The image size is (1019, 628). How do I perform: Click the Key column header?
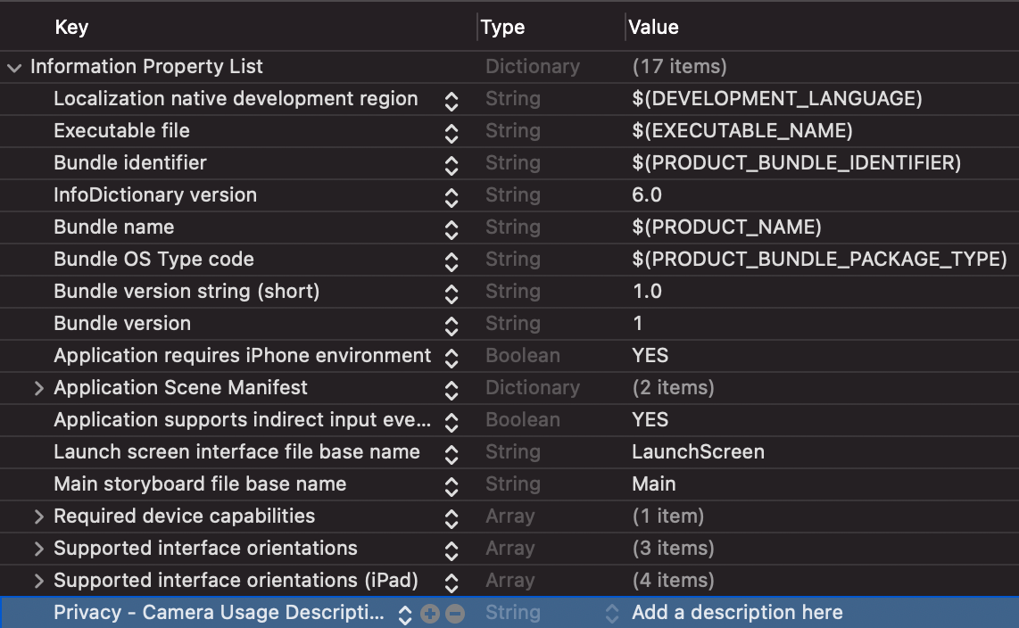[71, 28]
